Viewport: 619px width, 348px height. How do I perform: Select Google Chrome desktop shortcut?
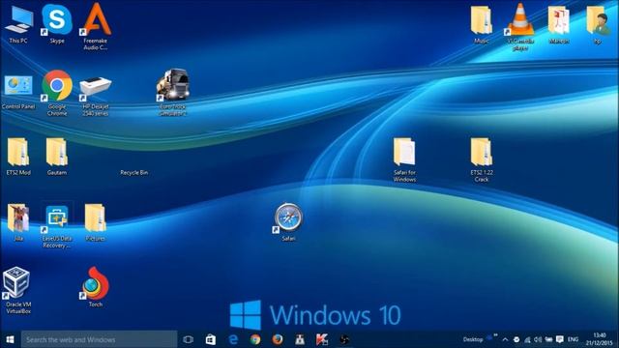[57, 93]
